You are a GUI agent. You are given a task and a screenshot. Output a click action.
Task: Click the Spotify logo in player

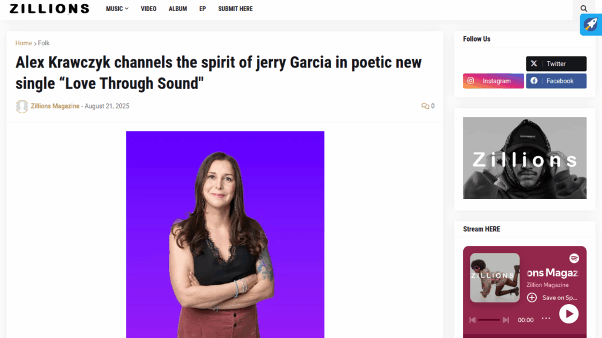pos(574,258)
